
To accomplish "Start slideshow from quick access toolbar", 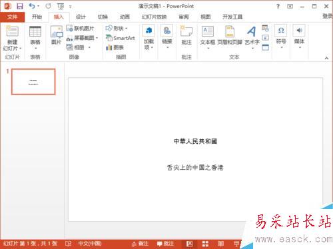I will pyautogui.click(x=61, y=6).
